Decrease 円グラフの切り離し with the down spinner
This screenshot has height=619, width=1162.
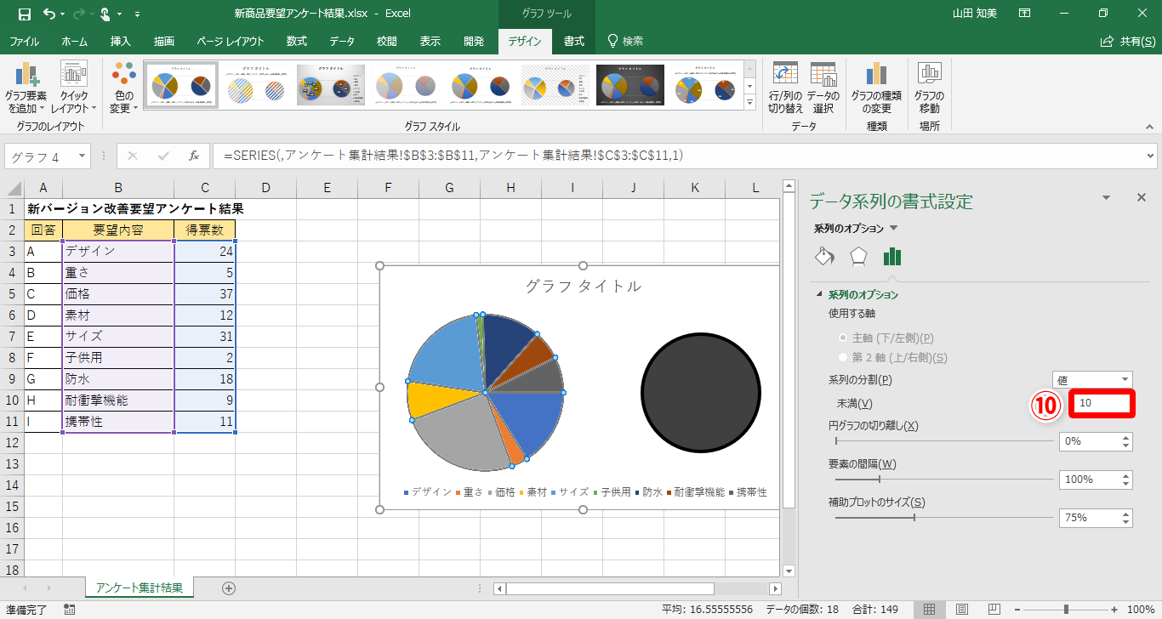1126,446
